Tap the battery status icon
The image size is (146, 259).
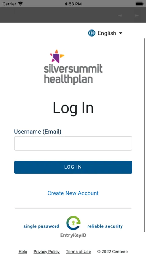(x=140, y=4)
